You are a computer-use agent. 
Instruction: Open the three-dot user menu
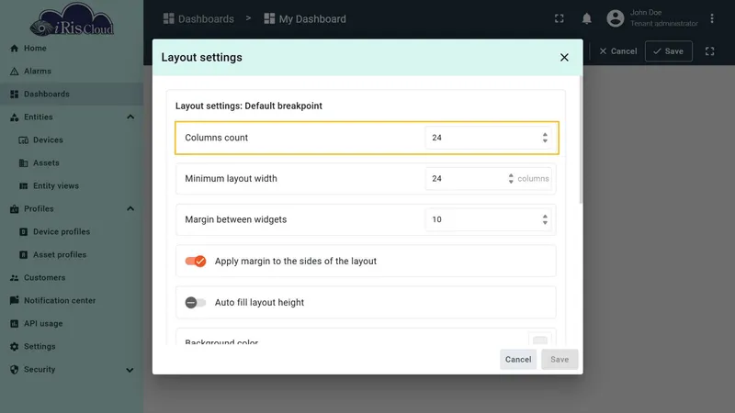[711, 18]
